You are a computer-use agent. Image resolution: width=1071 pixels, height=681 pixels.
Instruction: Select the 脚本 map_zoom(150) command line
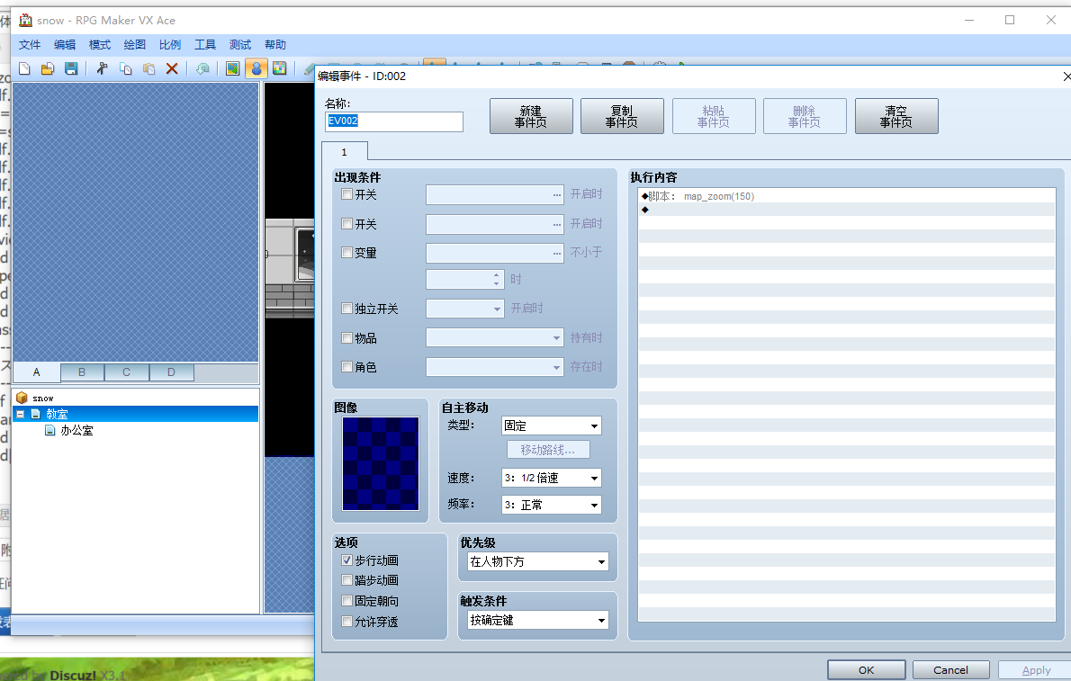847,196
